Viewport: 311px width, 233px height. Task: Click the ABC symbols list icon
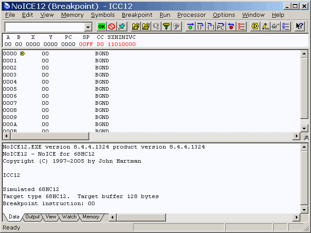tap(285, 27)
